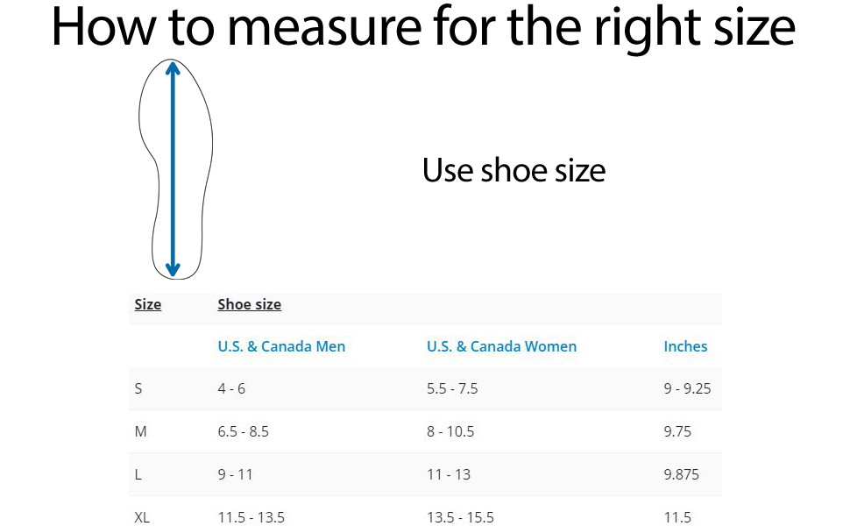This screenshot has width=850, height=526.
Task: Click the women's "13.5 - 15.5" size cell
Action: click(x=458, y=517)
